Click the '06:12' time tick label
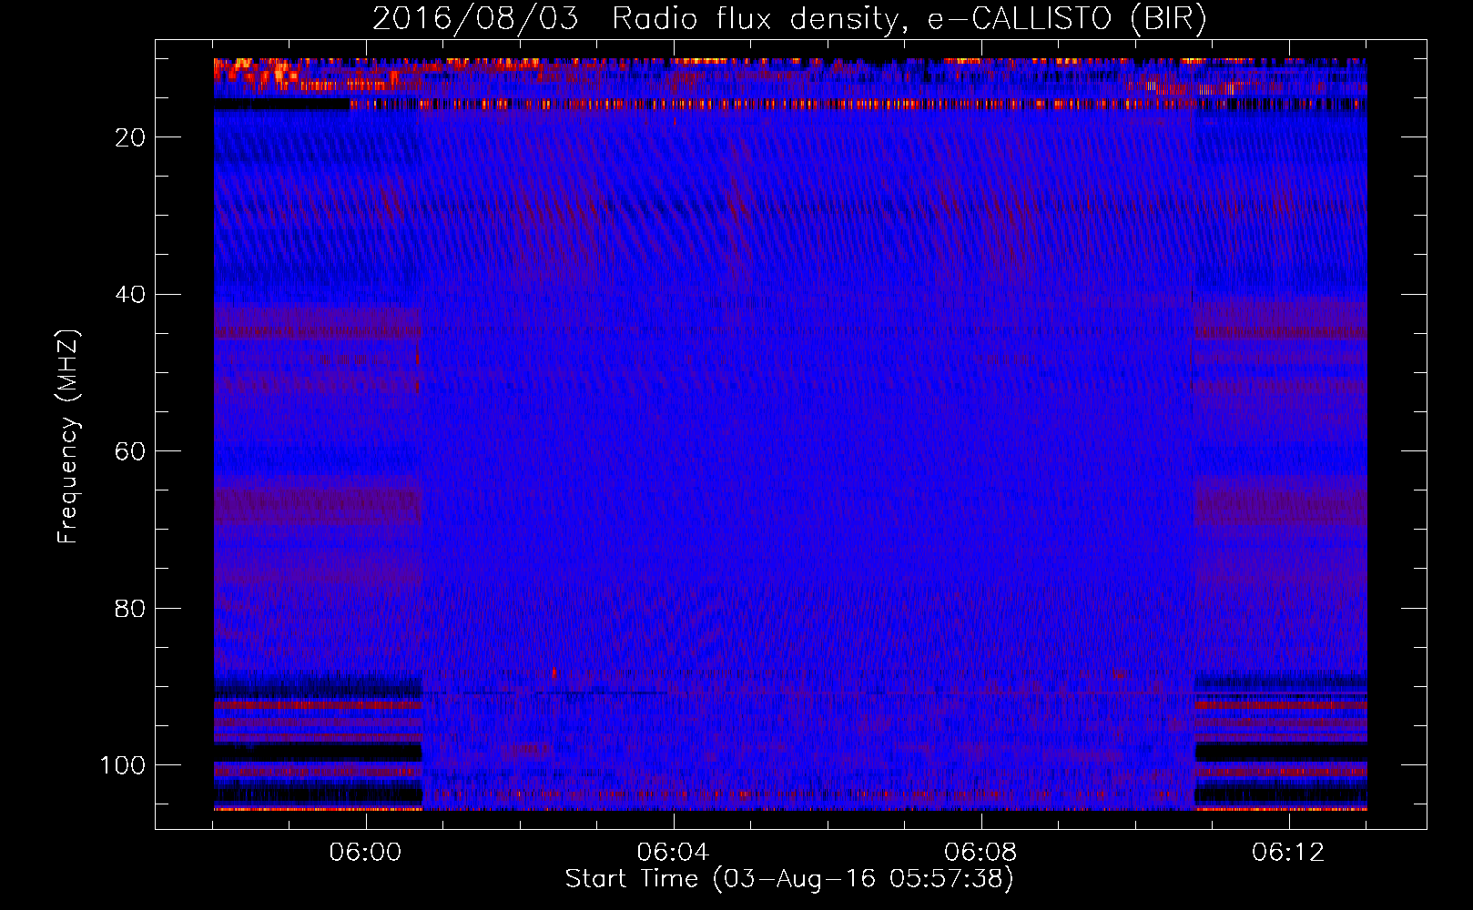 coord(1288,853)
